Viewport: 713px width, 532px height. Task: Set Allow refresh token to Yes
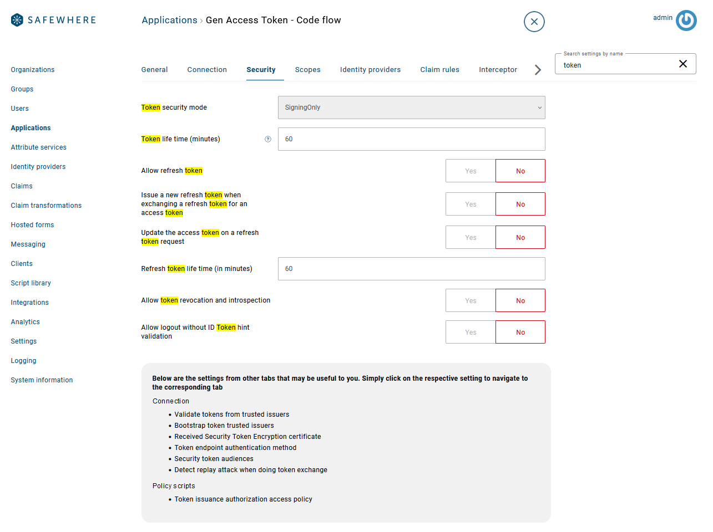[471, 171]
